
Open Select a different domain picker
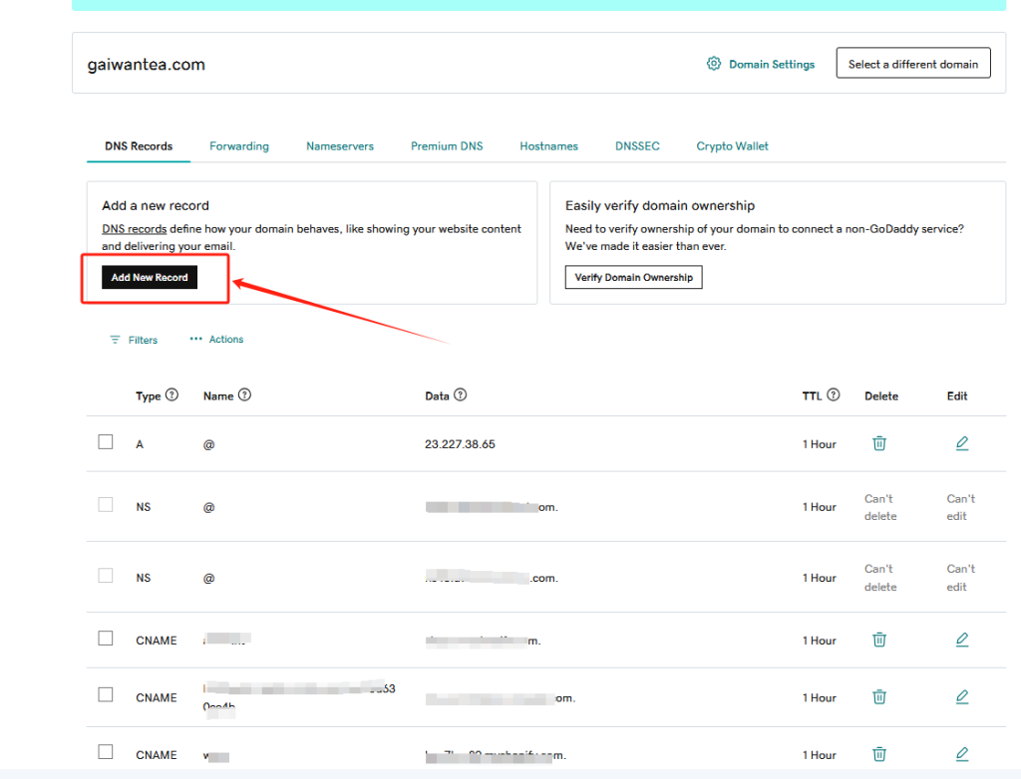click(x=912, y=64)
